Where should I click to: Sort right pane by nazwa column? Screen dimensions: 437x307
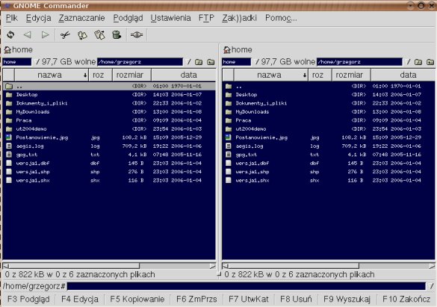(x=271, y=75)
